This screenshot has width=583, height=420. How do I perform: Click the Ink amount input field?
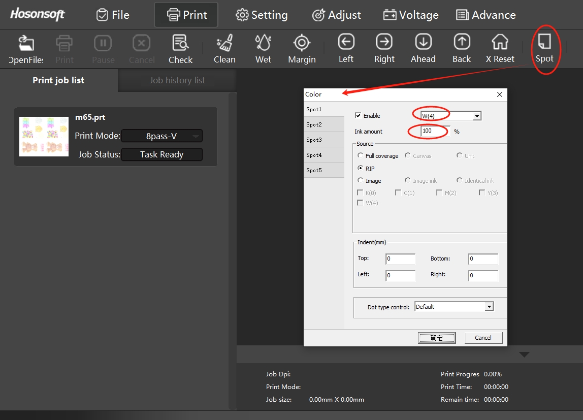(x=434, y=131)
